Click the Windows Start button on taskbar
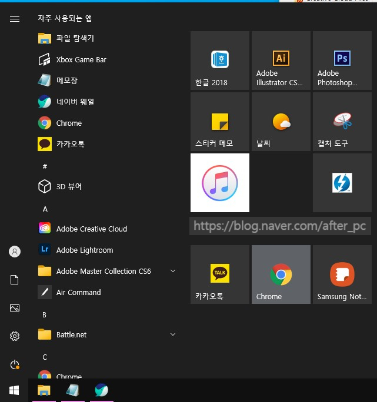This screenshot has width=377, height=402. pyautogui.click(x=14, y=390)
